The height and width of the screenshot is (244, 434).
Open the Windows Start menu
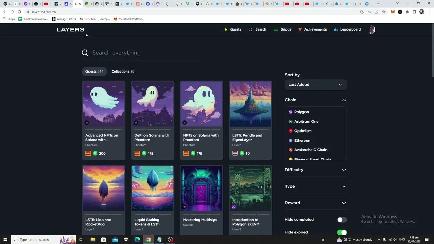(5, 240)
